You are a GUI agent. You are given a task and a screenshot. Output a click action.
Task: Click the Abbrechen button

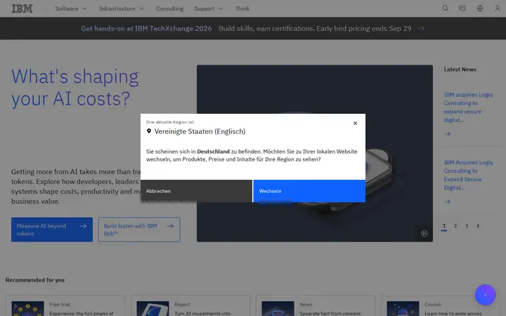coord(196,191)
